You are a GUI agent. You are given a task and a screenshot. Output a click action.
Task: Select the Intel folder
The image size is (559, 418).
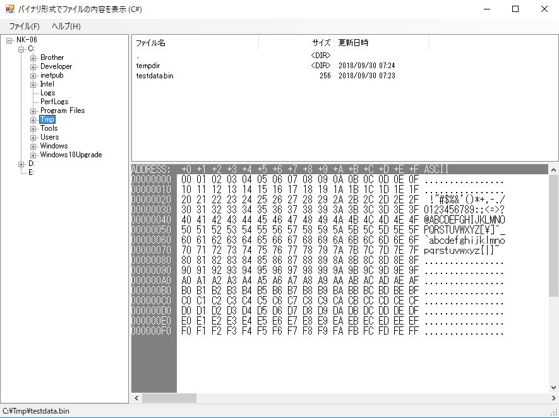pos(47,84)
